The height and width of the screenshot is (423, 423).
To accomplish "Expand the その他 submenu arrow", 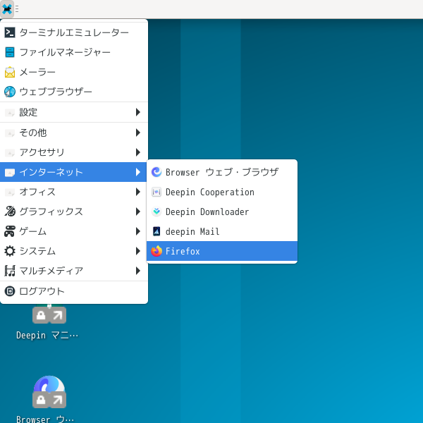I will click(x=138, y=133).
